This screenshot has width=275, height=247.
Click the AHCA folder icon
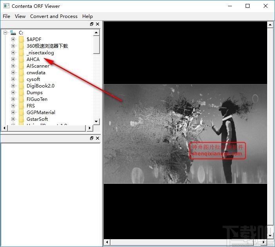pos(21,59)
